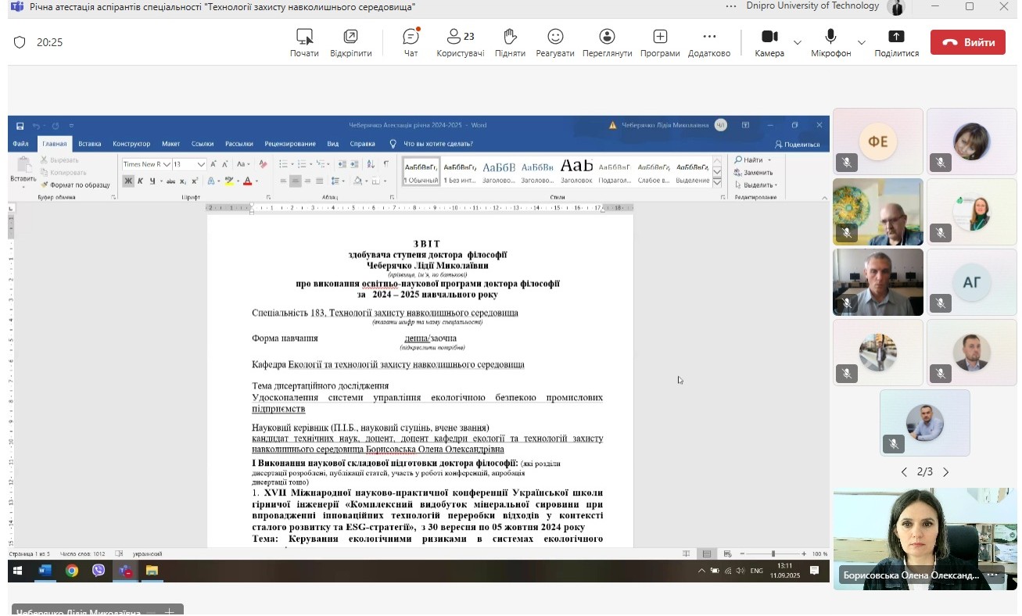Raise hand with the Підняти button

[x=510, y=43]
